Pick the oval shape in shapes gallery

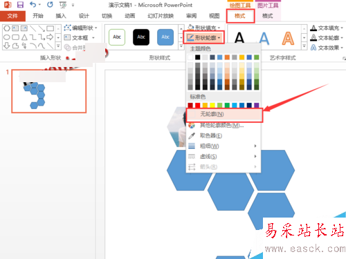click(7, 37)
